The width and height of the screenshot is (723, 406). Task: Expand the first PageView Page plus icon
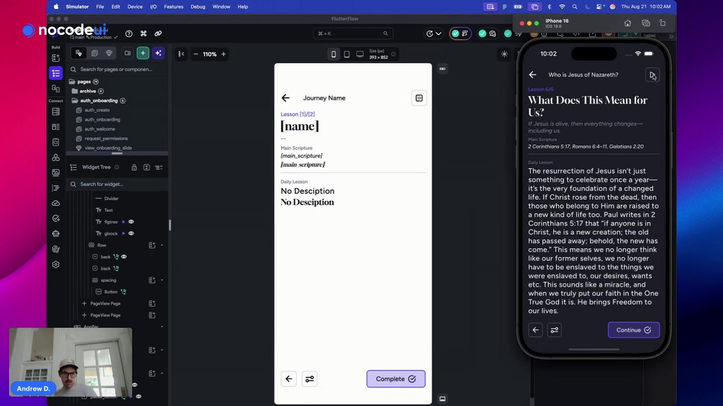tap(84, 303)
